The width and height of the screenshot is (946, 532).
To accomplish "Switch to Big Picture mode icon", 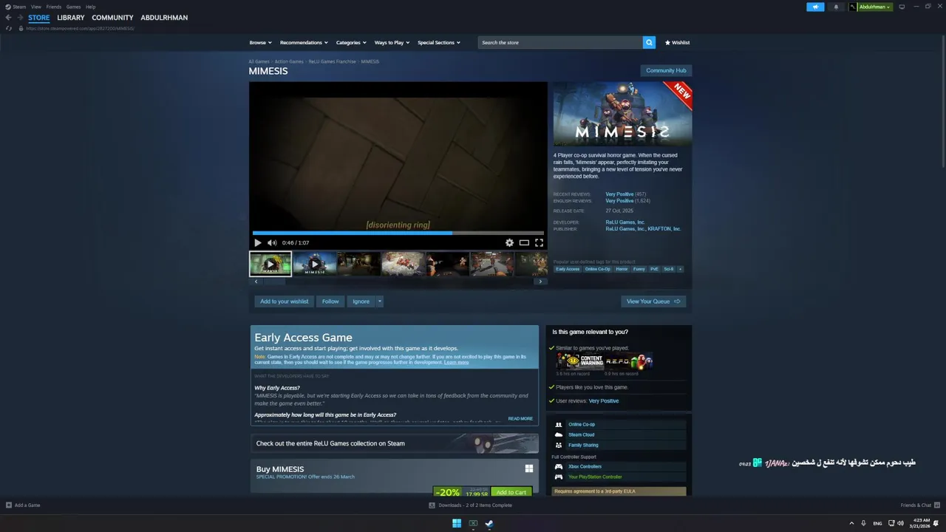I will pos(901,7).
